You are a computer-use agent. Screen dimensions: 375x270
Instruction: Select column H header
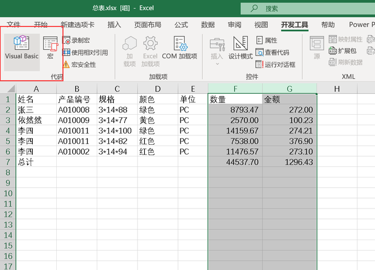(x=337, y=88)
